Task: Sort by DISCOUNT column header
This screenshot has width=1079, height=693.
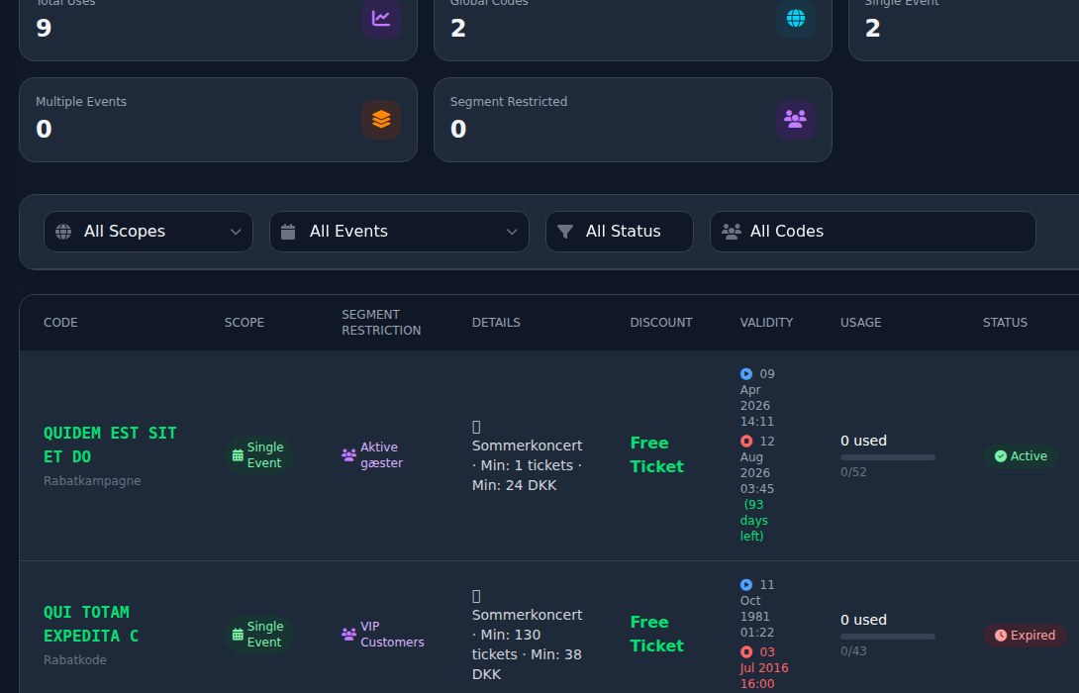Action: [x=661, y=323]
